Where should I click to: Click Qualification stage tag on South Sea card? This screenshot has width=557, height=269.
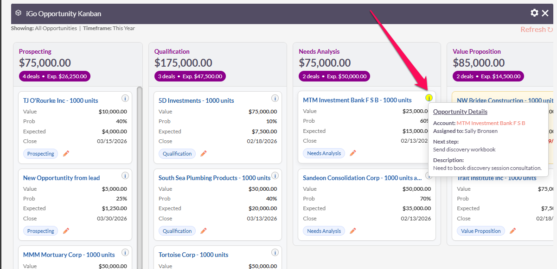point(177,231)
